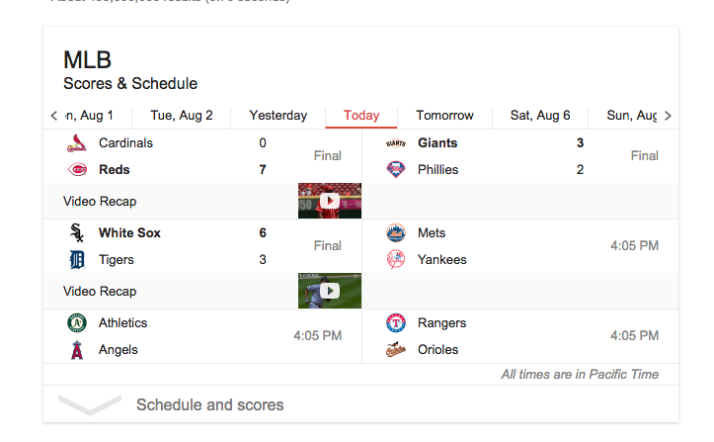The image size is (714, 442).
Task: Open the Angels team link
Action: [118, 350]
